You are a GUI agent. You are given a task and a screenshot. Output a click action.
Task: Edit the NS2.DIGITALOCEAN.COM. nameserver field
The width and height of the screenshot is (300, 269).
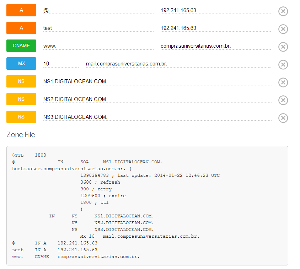[x=157, y=99]
